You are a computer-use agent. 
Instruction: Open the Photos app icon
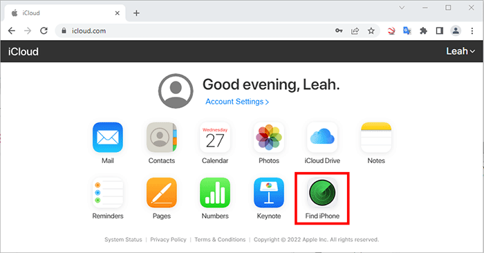click(269, 138)
